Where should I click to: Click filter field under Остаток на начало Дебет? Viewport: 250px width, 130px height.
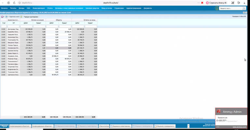point(26,26)
